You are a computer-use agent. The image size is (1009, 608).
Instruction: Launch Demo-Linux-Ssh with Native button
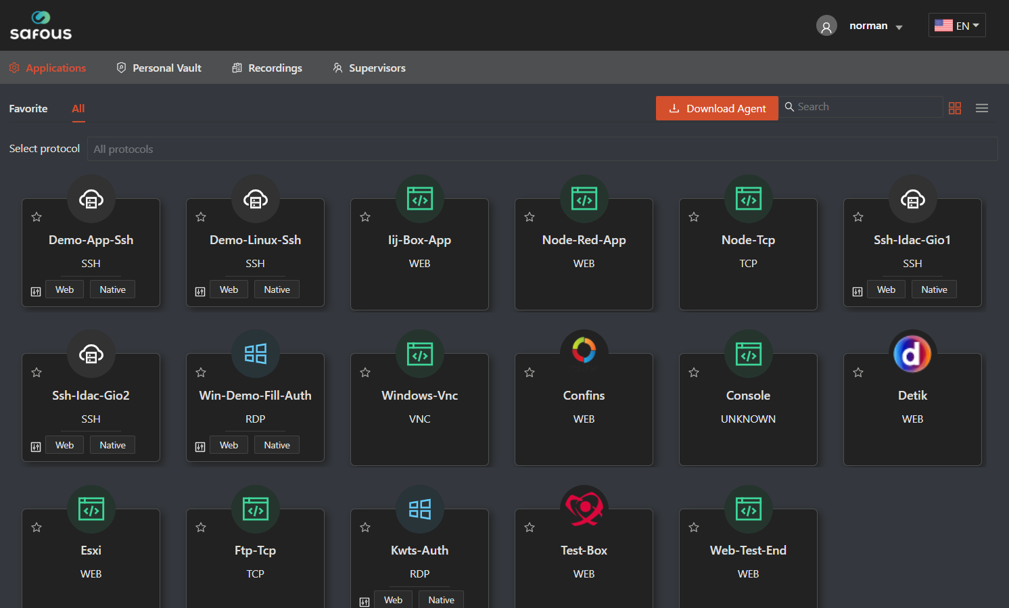tap(277, 289)
